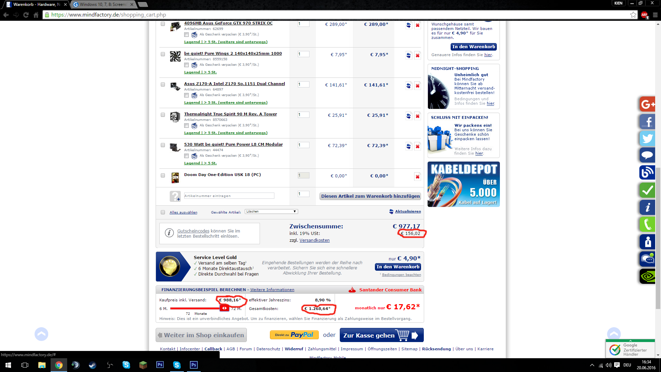
Task: Add Service Level Gold to the cart
Action: [x=398, y=267]
